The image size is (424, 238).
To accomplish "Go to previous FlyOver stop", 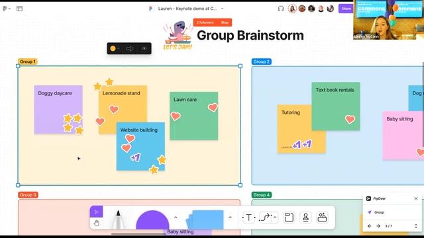I will 370,226.
